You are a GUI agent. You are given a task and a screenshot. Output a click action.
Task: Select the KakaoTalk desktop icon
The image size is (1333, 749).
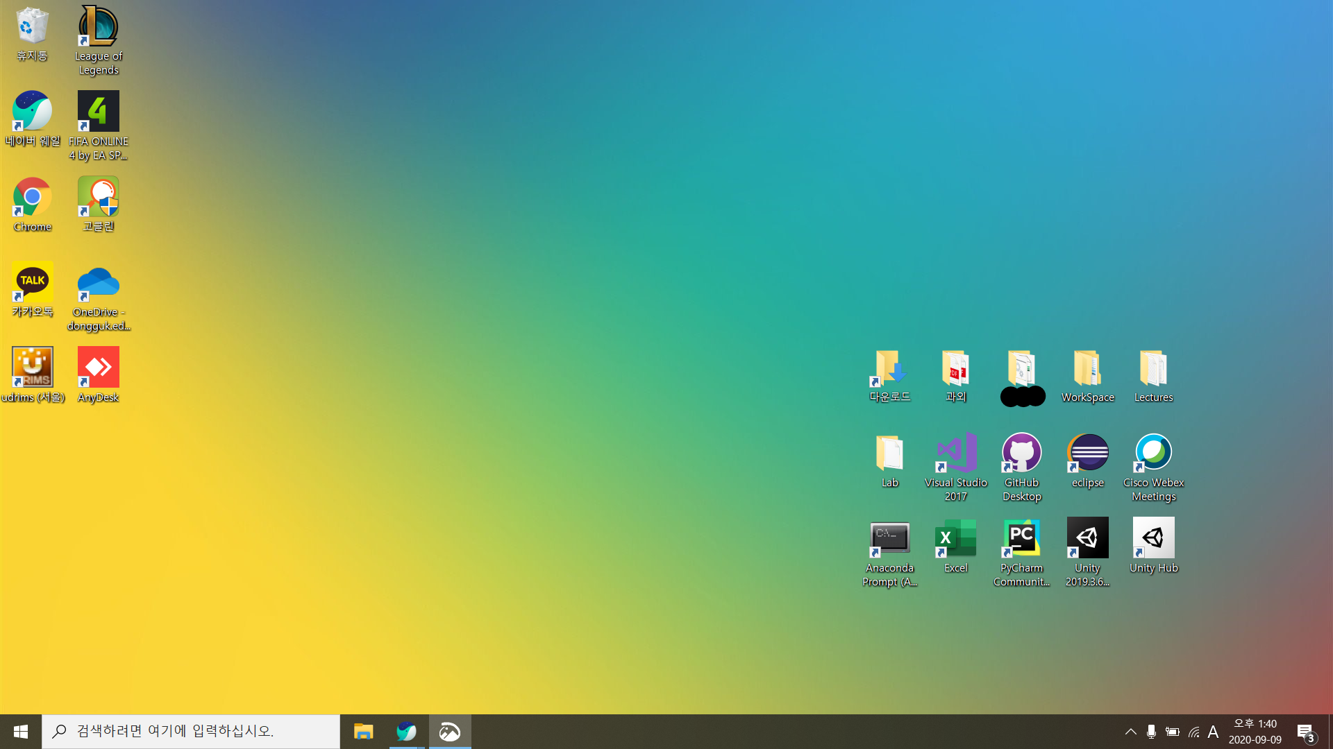click(x=32, y=282)
